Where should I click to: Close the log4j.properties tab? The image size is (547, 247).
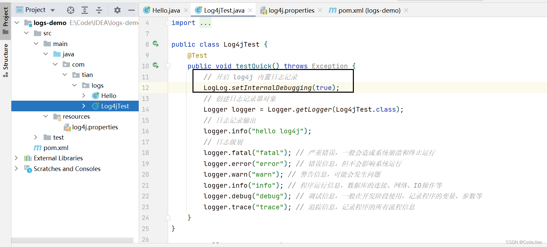[320, 10]
